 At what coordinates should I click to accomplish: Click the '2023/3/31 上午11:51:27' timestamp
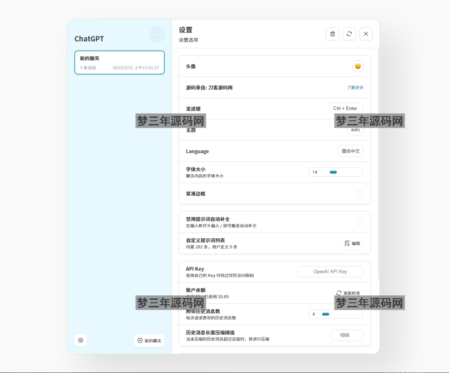click(x=136, y=68)
